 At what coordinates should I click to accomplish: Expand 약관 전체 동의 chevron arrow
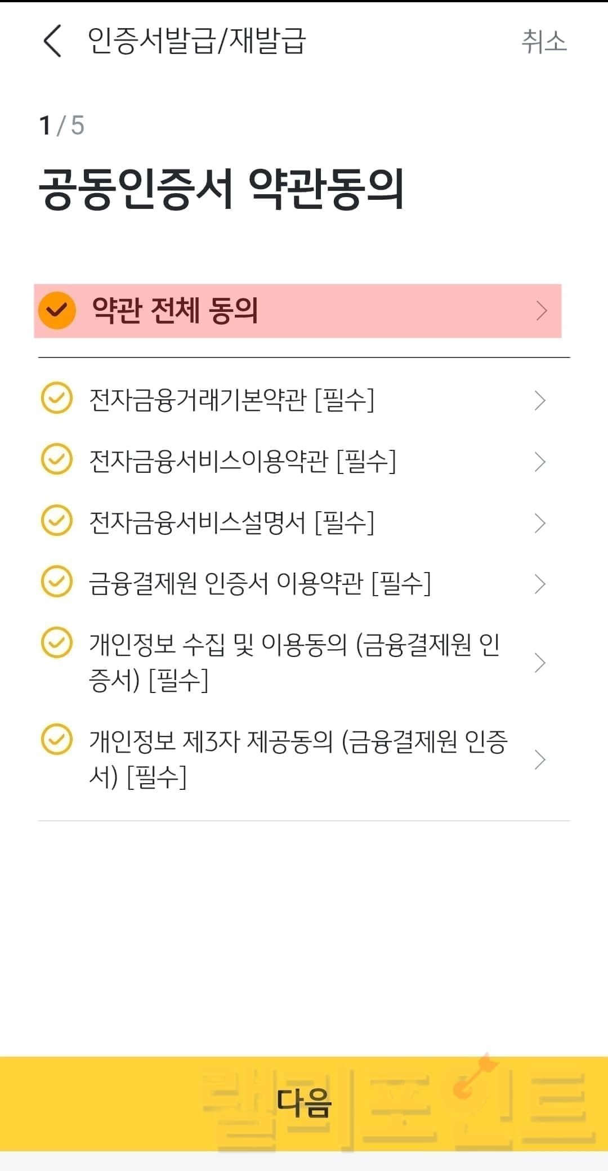(541, 311)
